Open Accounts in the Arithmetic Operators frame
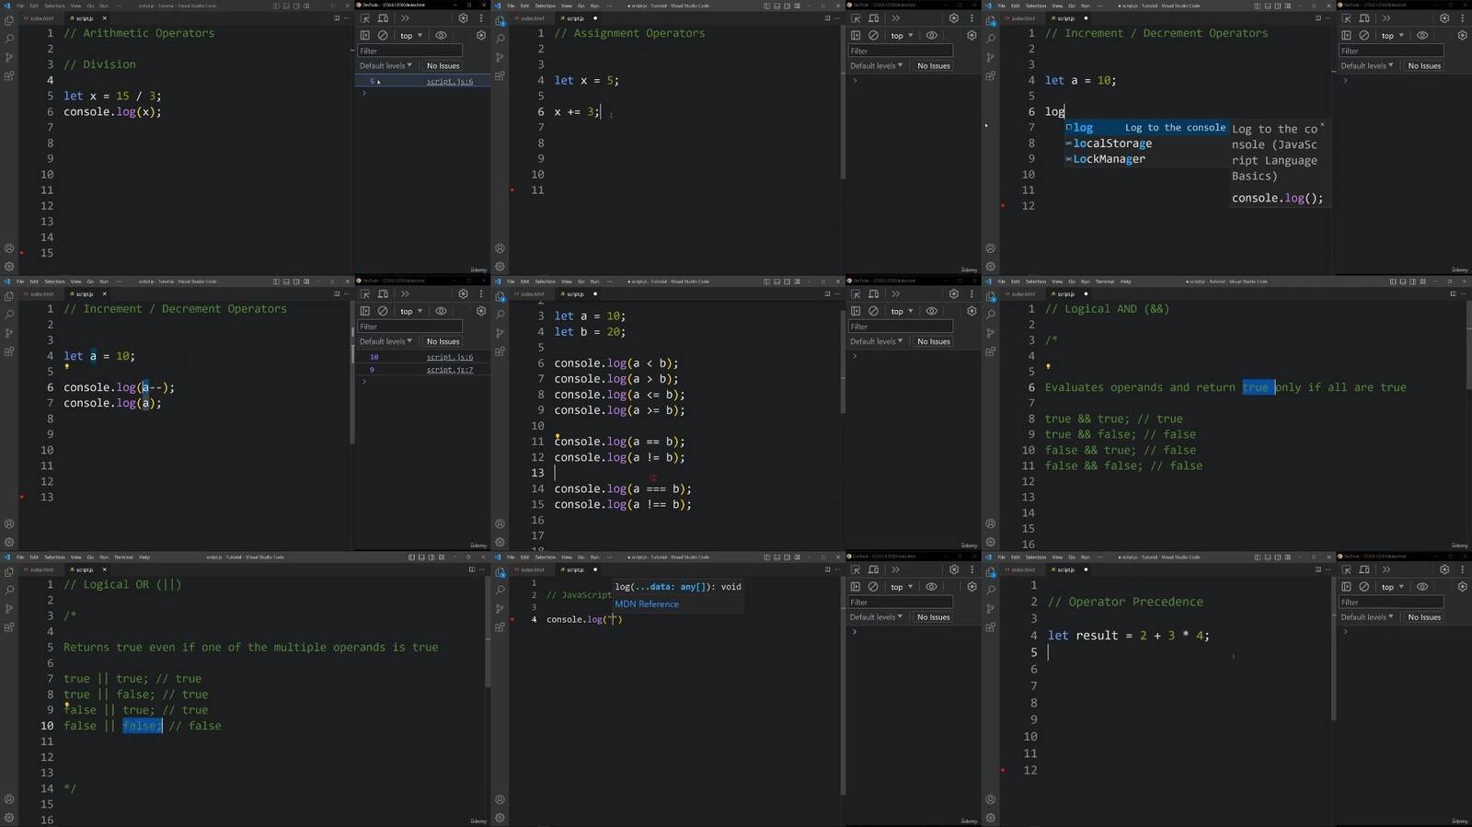Viewport: 1472px width, 827px height. (x=9, y=248)
